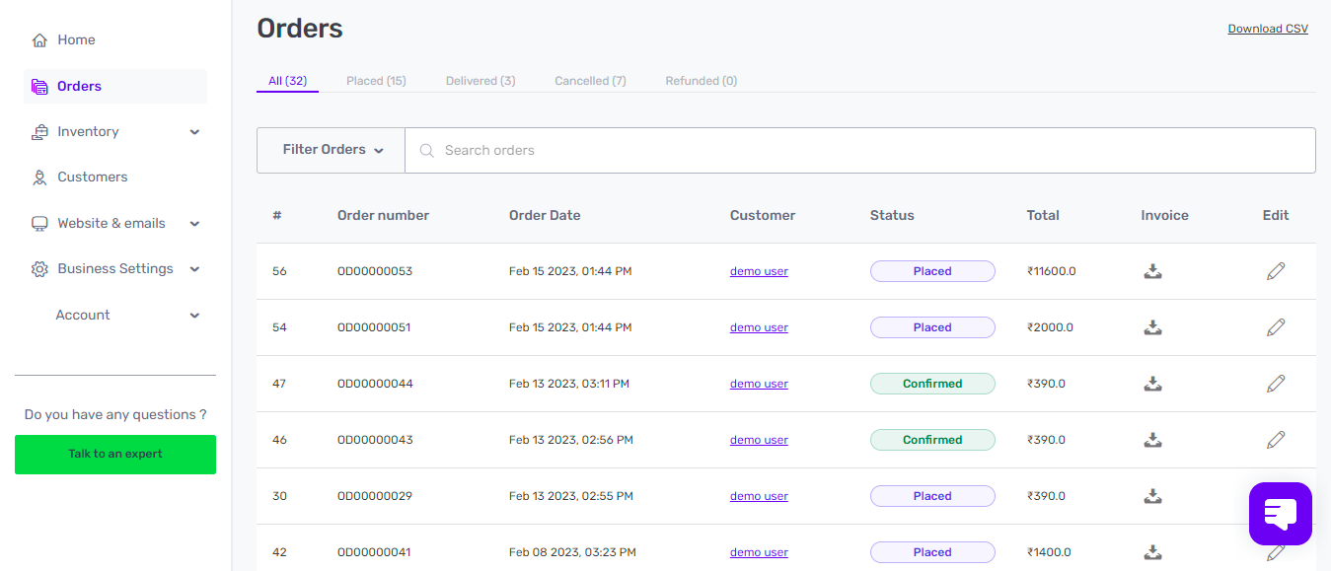This screenshot has width=1331, height=571.
Task: Switch to the Placed (15) tab
Action: tap(376, 81)
